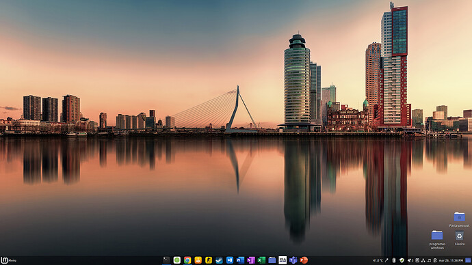Click the blue show desktop button in panel corner
The height and width of the screenshot is (265, 472).
point(468,260)
